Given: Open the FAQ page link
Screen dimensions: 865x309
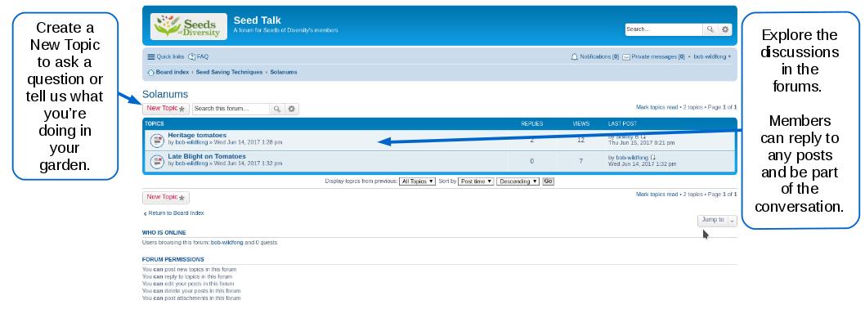Looking at the screenshot, I should point(203,57).
